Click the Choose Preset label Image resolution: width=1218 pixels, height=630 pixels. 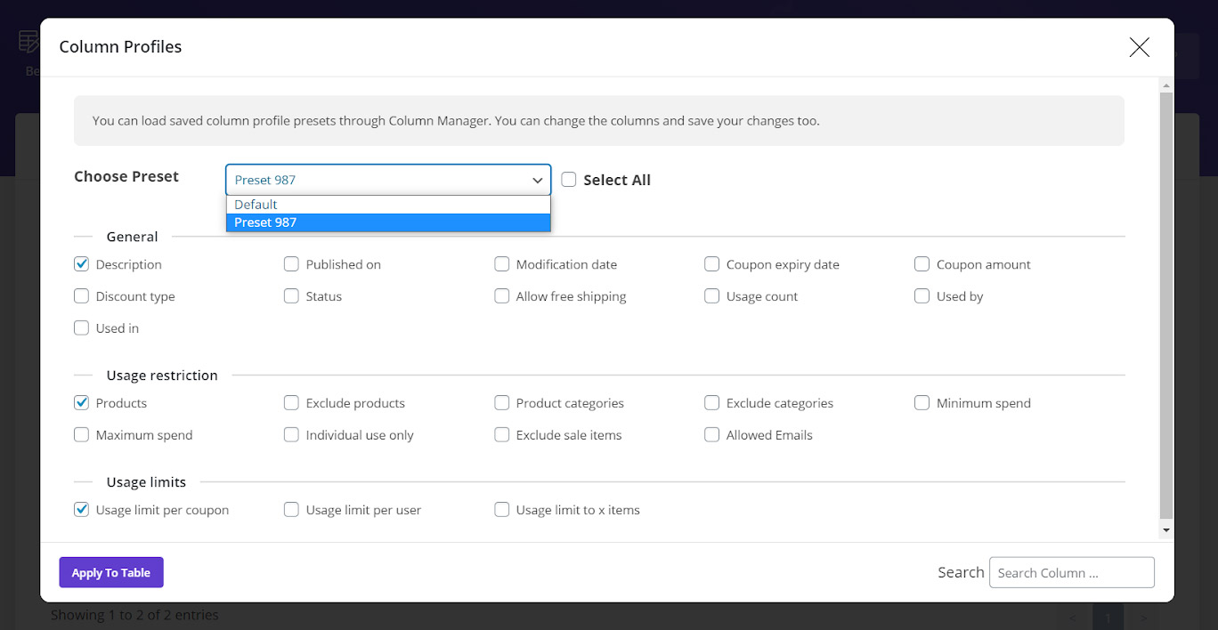pyautogui.click(x=126, y=176)
